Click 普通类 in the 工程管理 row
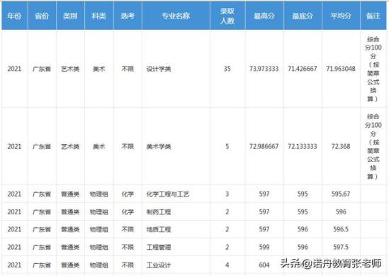This screenshot has width=389, height=276. [x=70, y=247]
